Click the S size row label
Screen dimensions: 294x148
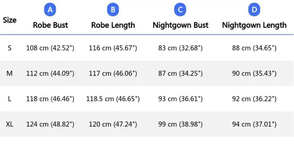pyautogui.click(x=10, y=48)
